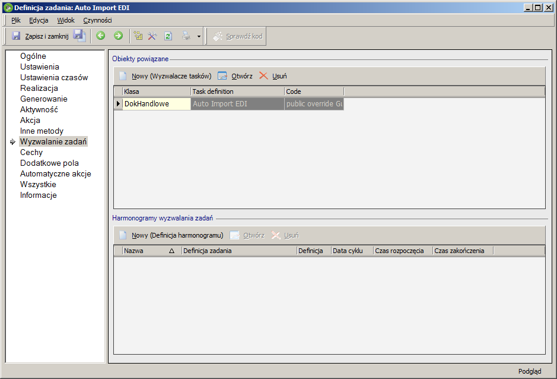Select Dodatkowe pola page
The width and height of the screenshot is (557, 379).
point(49,163)
